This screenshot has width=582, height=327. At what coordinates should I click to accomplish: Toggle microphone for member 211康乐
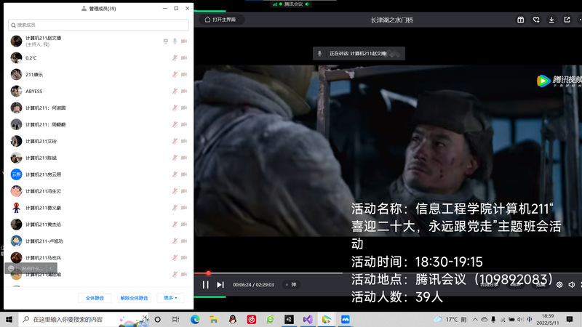click(175, 75)
